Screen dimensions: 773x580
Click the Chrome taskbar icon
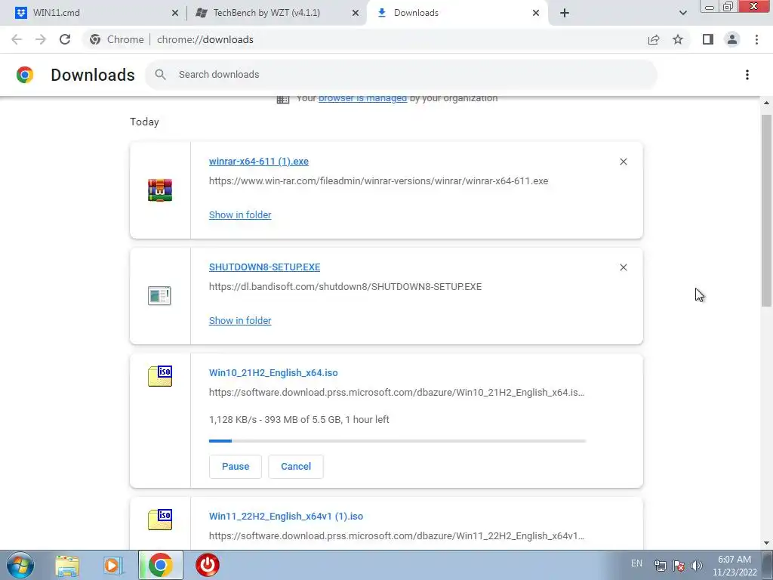(x=160, y=565)
